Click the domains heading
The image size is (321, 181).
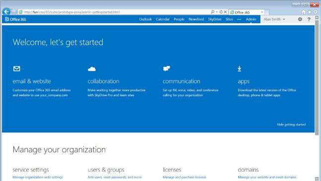[x=248, y=170]
